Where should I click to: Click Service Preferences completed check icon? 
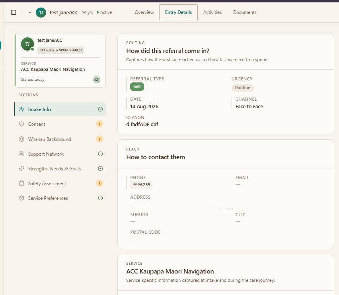[x=100, y=198]
